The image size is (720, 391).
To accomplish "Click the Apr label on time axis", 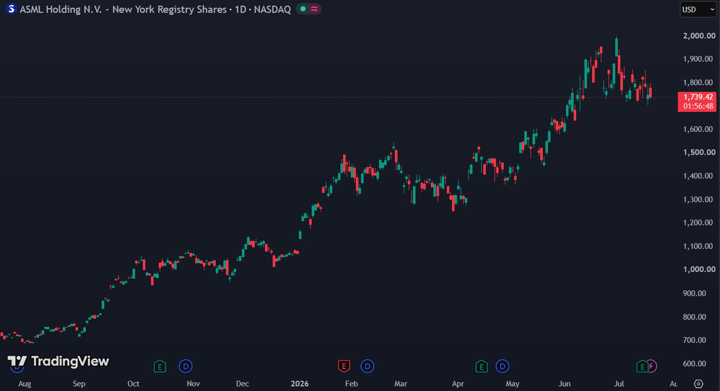I will [x=458, y=383].
